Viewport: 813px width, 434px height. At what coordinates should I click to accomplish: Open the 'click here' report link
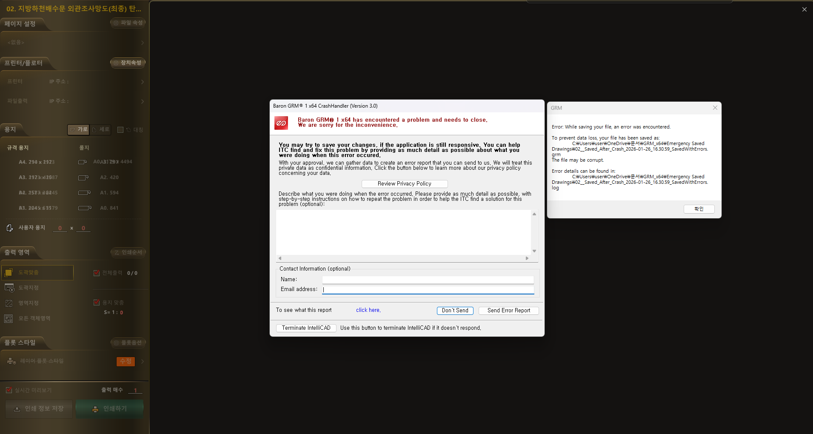click(368, 310)
